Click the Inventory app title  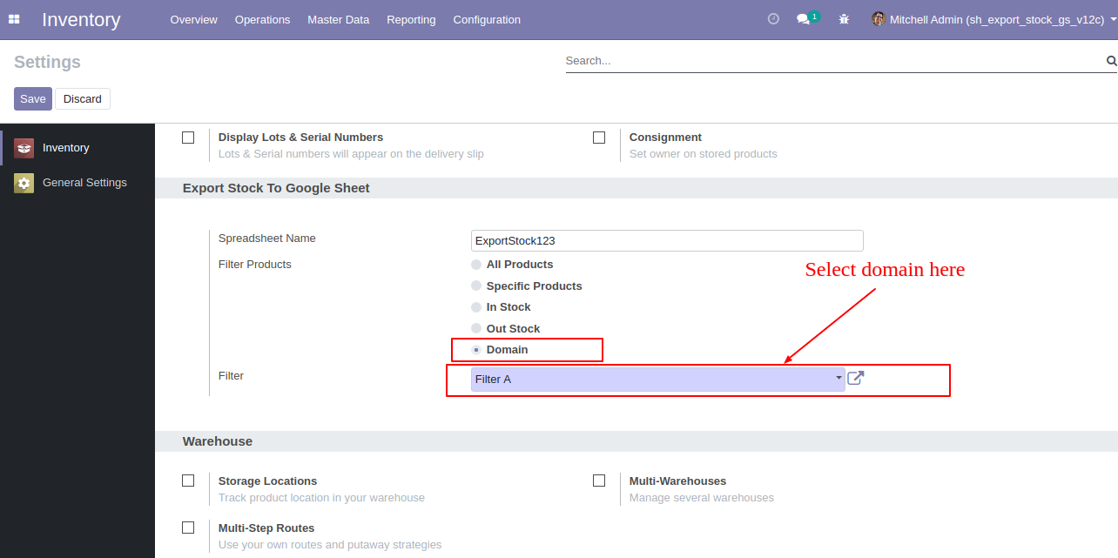coord(81,19)
